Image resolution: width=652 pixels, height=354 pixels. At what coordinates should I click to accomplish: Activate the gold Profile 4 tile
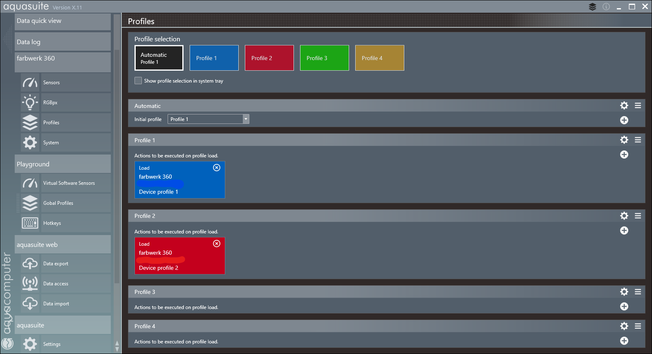point(380,58)
